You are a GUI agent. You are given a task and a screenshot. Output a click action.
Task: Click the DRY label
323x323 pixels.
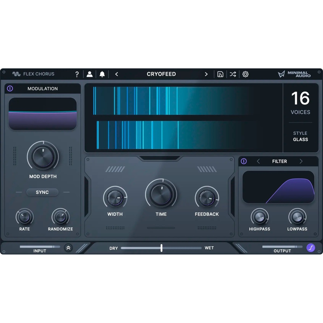click(114, 248)
